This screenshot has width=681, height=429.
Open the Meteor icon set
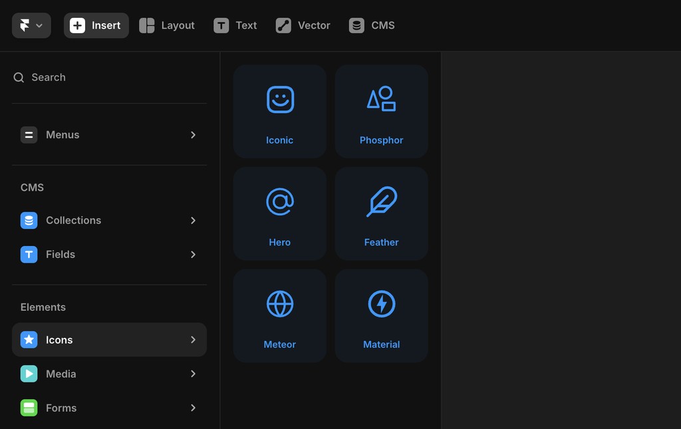[279, 315]
